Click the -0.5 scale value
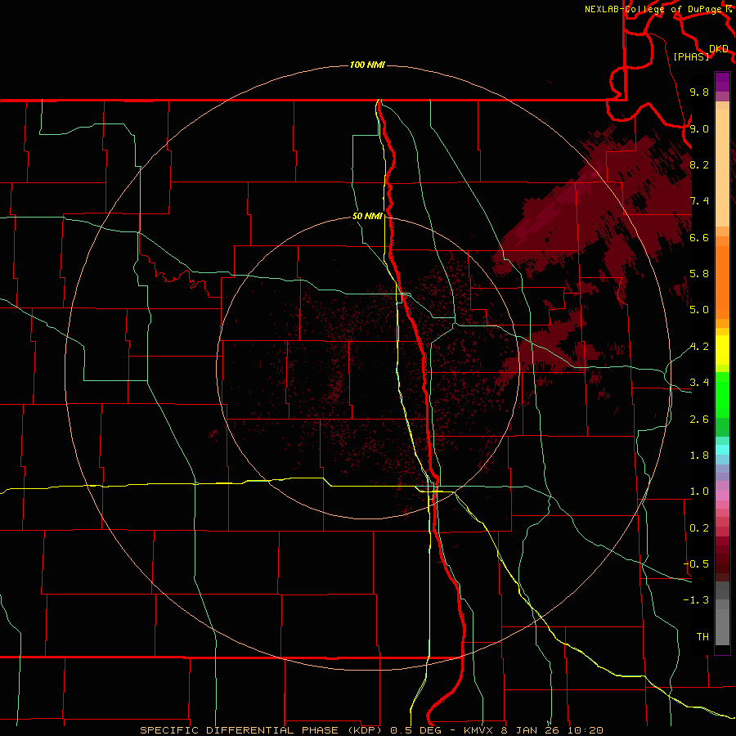Screen dimensions: 736x736 [696, 563]
